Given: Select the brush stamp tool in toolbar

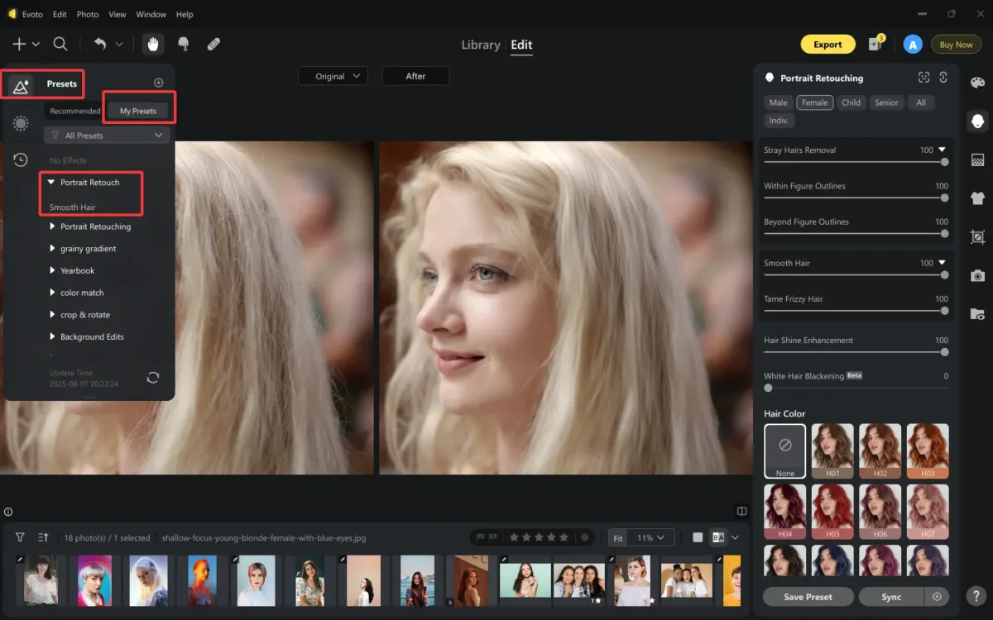Looking at the screenshot, I should point(184,44).
